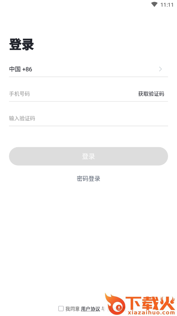177x316 pixels.
Task: Open the 中国 +86 country code selector
Action: pos(88,69)
